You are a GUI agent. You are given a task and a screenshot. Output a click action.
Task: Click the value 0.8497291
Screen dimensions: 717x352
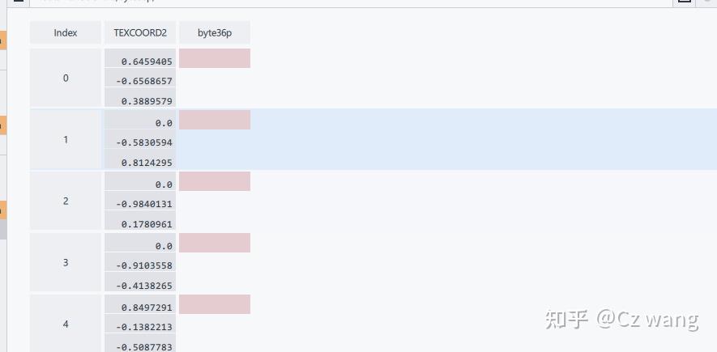146,307
